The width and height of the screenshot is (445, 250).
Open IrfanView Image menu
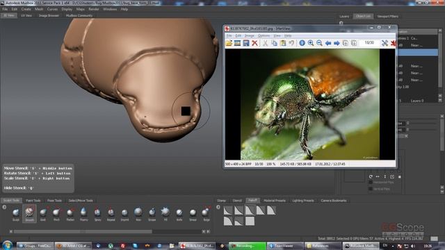249,35
